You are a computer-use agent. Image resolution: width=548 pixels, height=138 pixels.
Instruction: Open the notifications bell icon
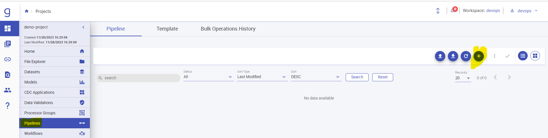[x=452, y=11]
